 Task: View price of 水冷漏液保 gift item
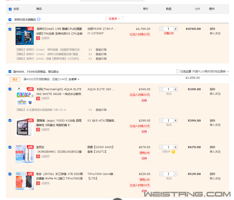coord(101,110)
